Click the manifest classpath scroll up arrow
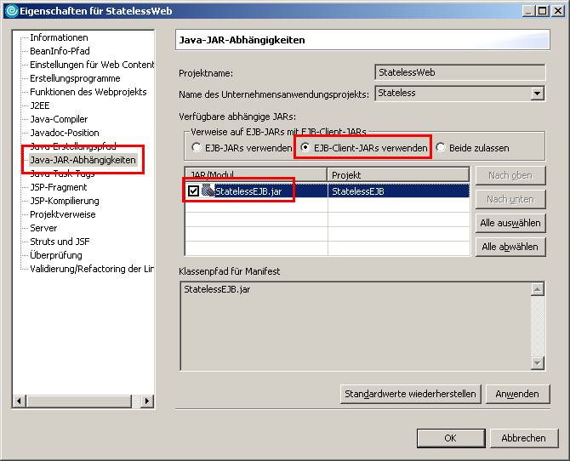Image resolution: width=570 pixels, height=461 pixels. 538,289
